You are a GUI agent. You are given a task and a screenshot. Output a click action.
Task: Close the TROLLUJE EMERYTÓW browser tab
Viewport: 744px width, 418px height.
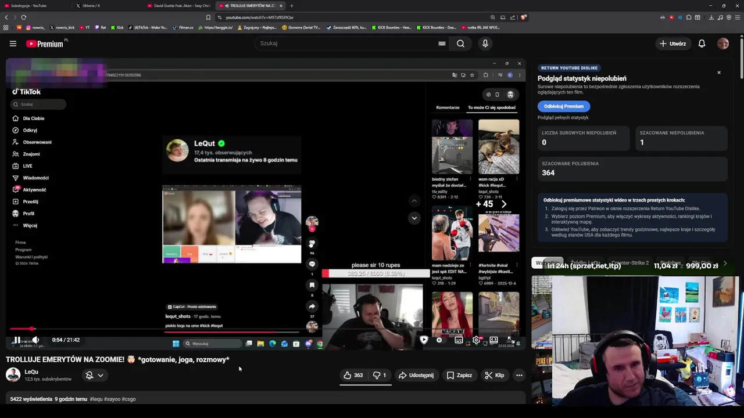[x=281, y=6]
